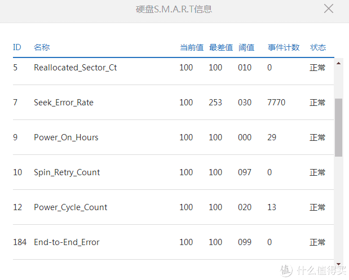349x280 pixels.
Task: Click threshold 010 in Reallocated_Sector_Ct row
Action: tap(245, 68)
